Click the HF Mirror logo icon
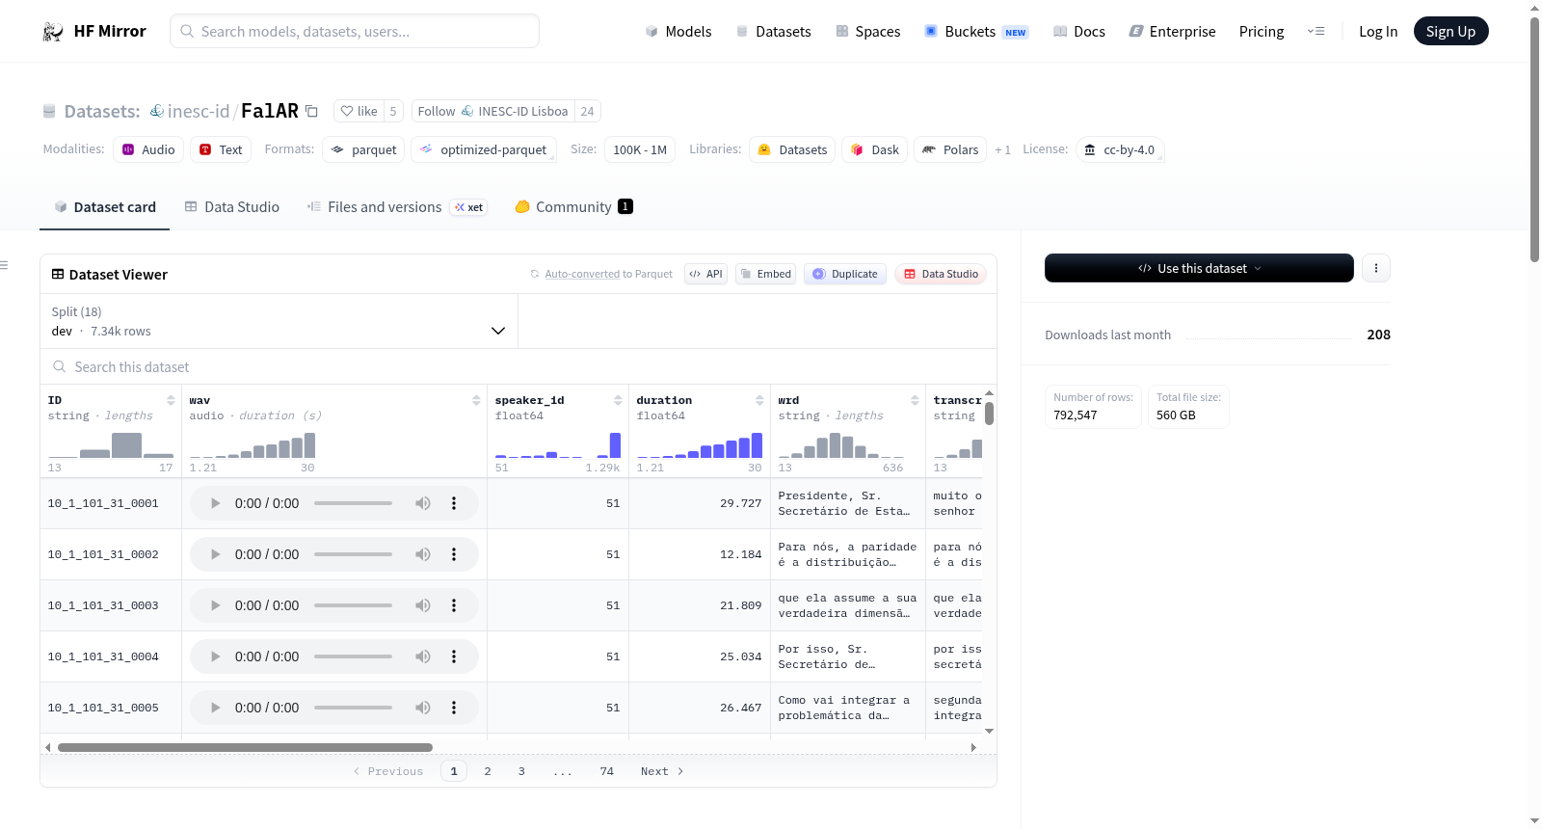 coord(53,32)
